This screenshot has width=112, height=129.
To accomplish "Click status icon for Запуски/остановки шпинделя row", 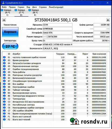I will [4, 63].
